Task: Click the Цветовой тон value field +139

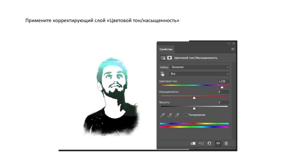Action: (224, 81)
